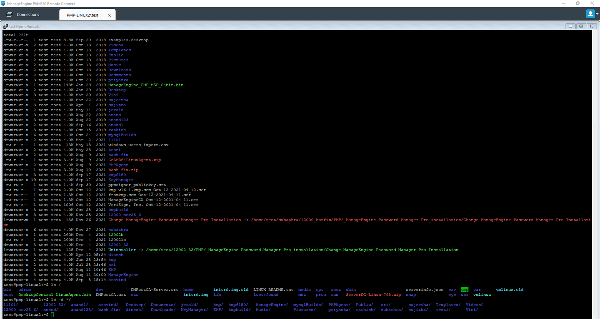Click the green cursor at the shell prompt
This screenshot has height=319, width=600.
point(52,315)
